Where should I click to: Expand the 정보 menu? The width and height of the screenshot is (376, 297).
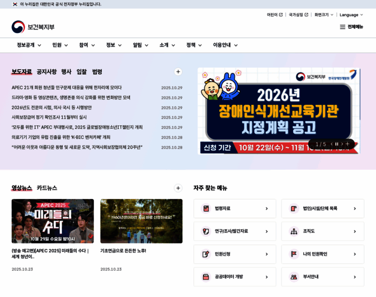(x=114, y=45)
